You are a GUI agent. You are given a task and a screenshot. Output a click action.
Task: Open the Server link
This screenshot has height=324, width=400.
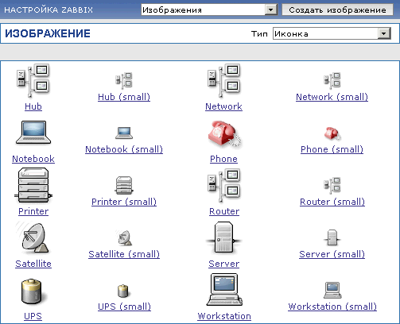[x=224, y=264]
